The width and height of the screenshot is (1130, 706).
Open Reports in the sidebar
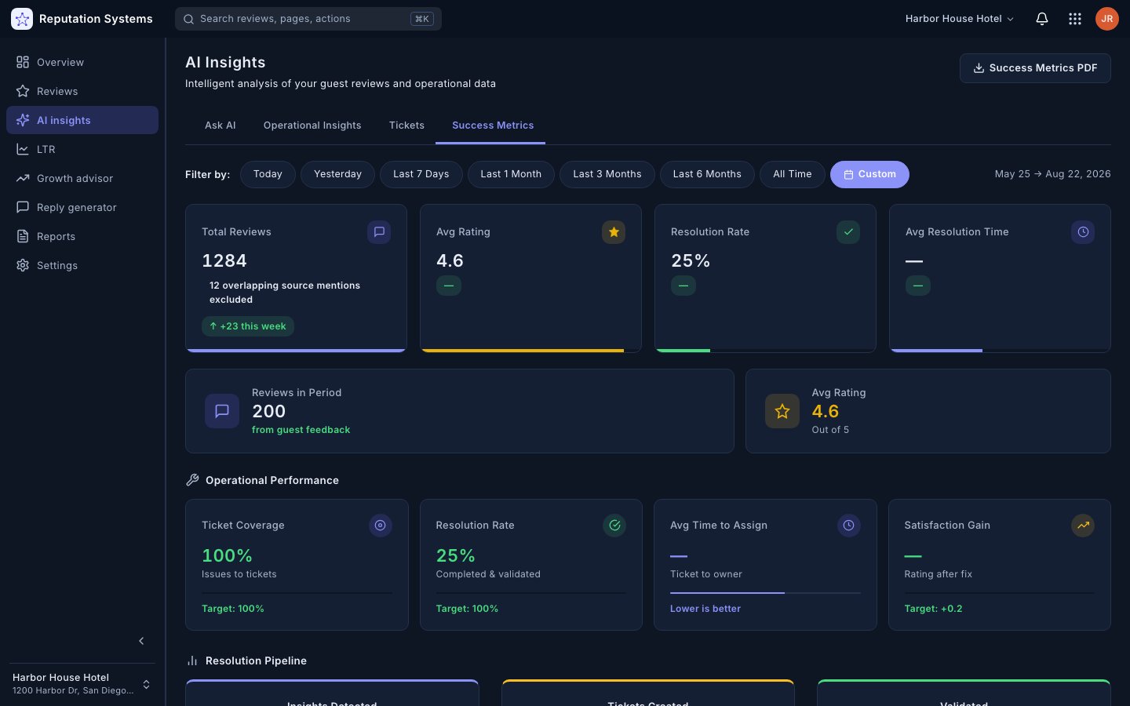pos(82,236)
